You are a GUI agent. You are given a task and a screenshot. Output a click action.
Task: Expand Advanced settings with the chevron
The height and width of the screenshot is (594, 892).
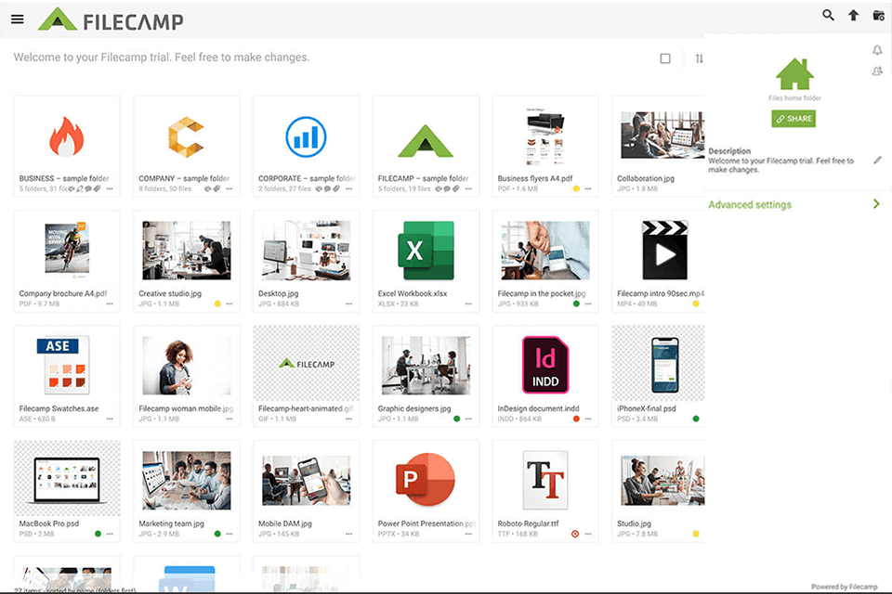point(876,204)
